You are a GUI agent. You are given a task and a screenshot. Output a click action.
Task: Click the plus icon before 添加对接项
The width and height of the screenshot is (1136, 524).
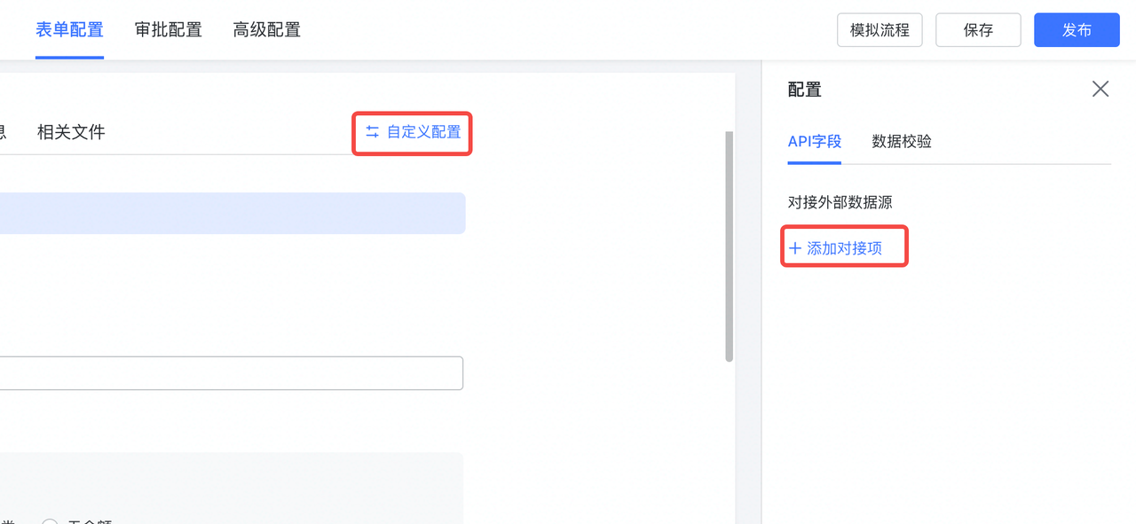[x=795, y=248]
